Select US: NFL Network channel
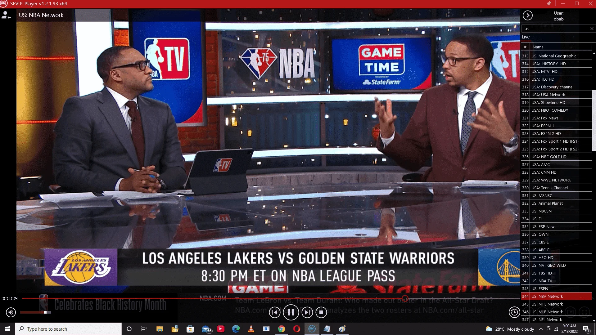The width and height of the screenshot is (596, 335). pos(556,319)
